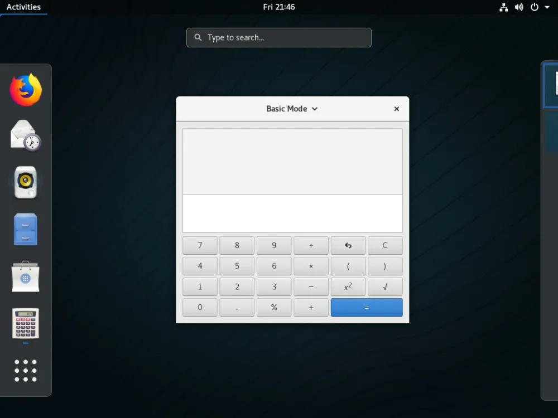
Task: Open the Evolution mail app from the dock
Action: pos(26,135)
